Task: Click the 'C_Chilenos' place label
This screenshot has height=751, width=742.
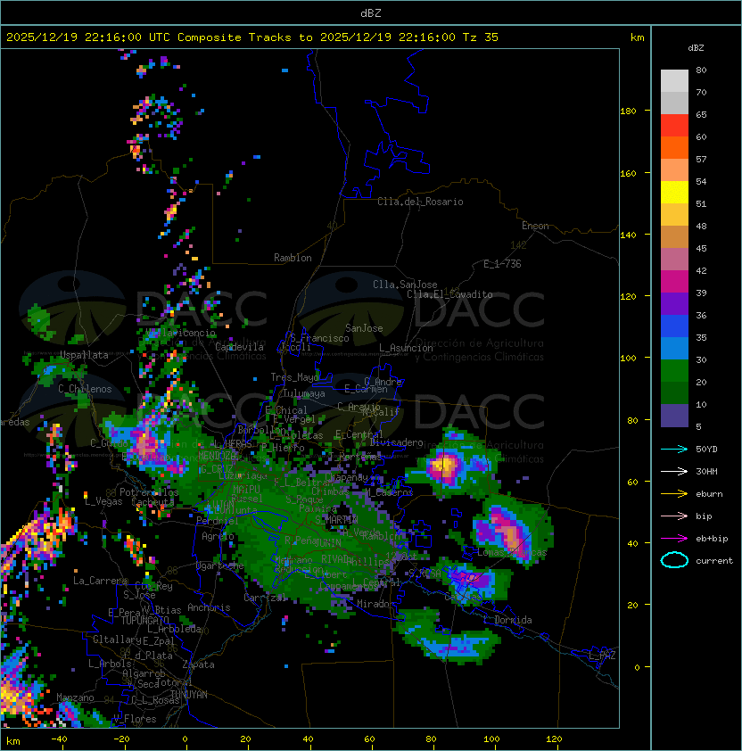Action: pyautogui.click(x=85, y=389)
